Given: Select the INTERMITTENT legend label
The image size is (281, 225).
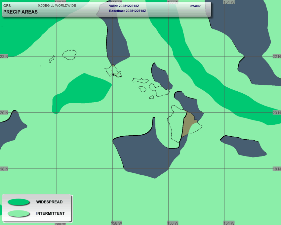Looking at the screenshot, I should coord(50,213).
